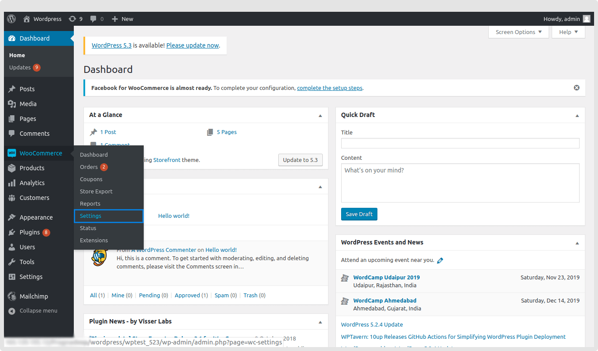This screenshot has height=351, width=598.
Task: Open the Help dropdown tab
Action: pos(568,32)
